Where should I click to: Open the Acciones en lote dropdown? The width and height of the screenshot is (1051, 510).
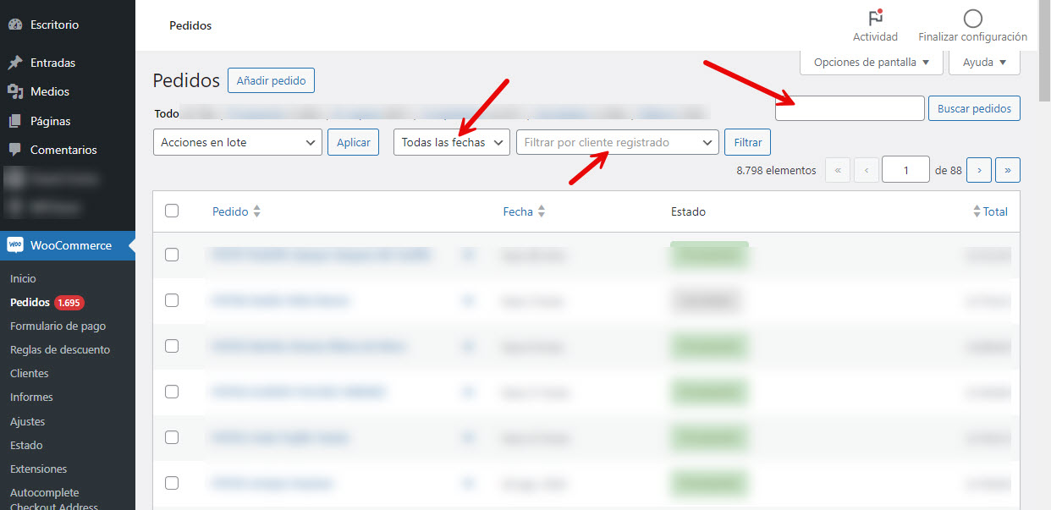237,142
